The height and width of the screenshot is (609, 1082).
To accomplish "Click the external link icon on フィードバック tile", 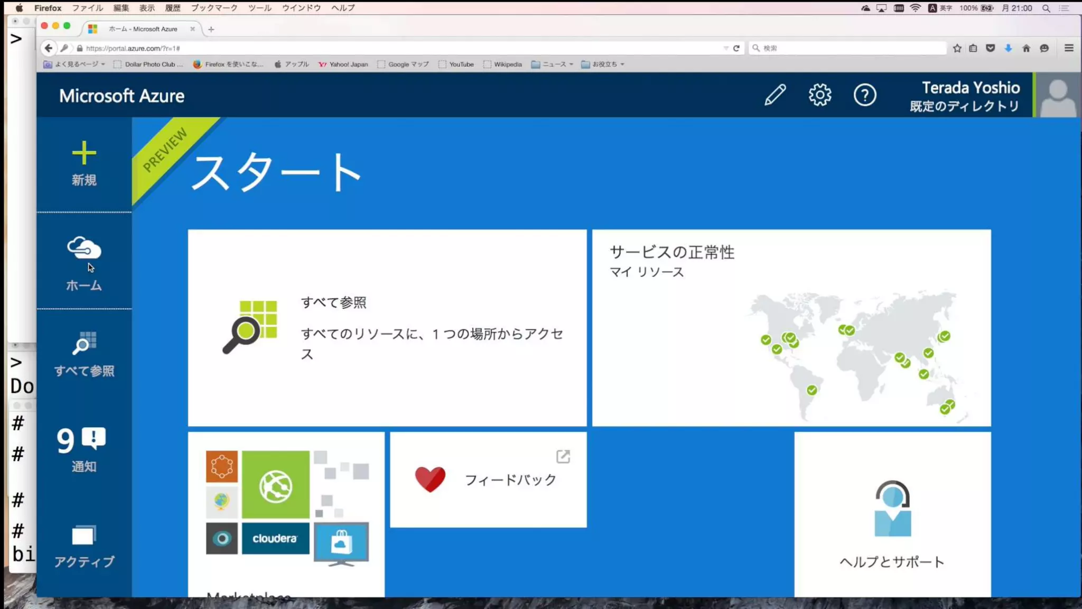I will (563, 456).
